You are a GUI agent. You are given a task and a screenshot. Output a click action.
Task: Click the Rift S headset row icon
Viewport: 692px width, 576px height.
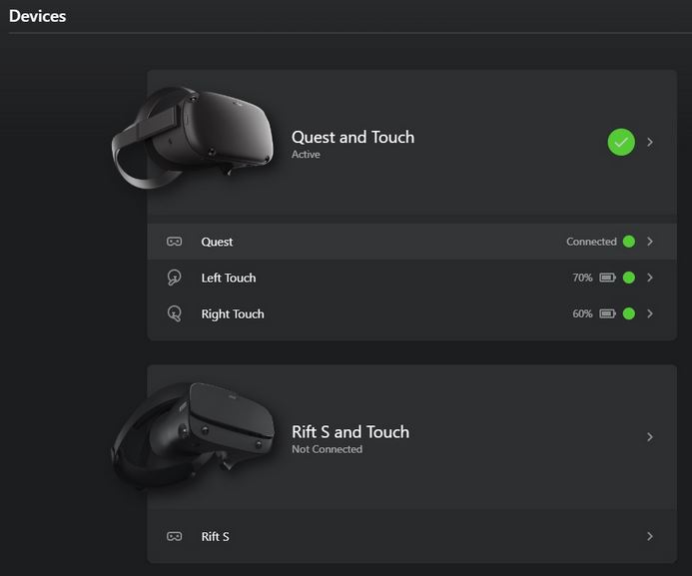click(175, 536)
